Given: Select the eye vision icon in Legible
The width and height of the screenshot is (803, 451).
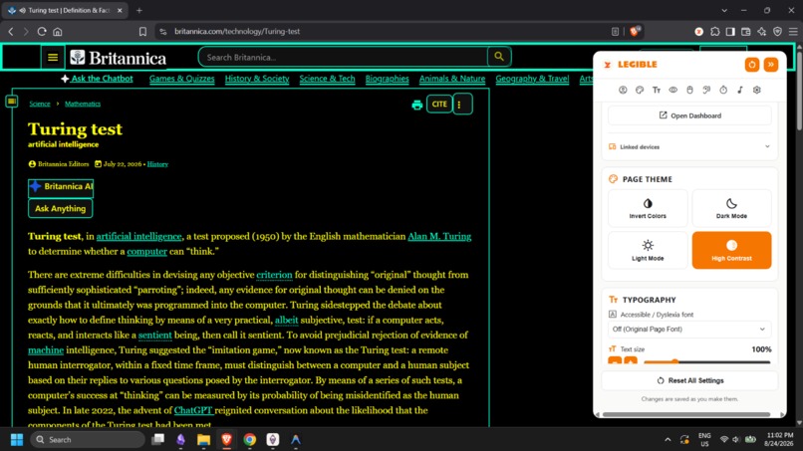Looking at the screenshot, I should (x=672, y=90).
